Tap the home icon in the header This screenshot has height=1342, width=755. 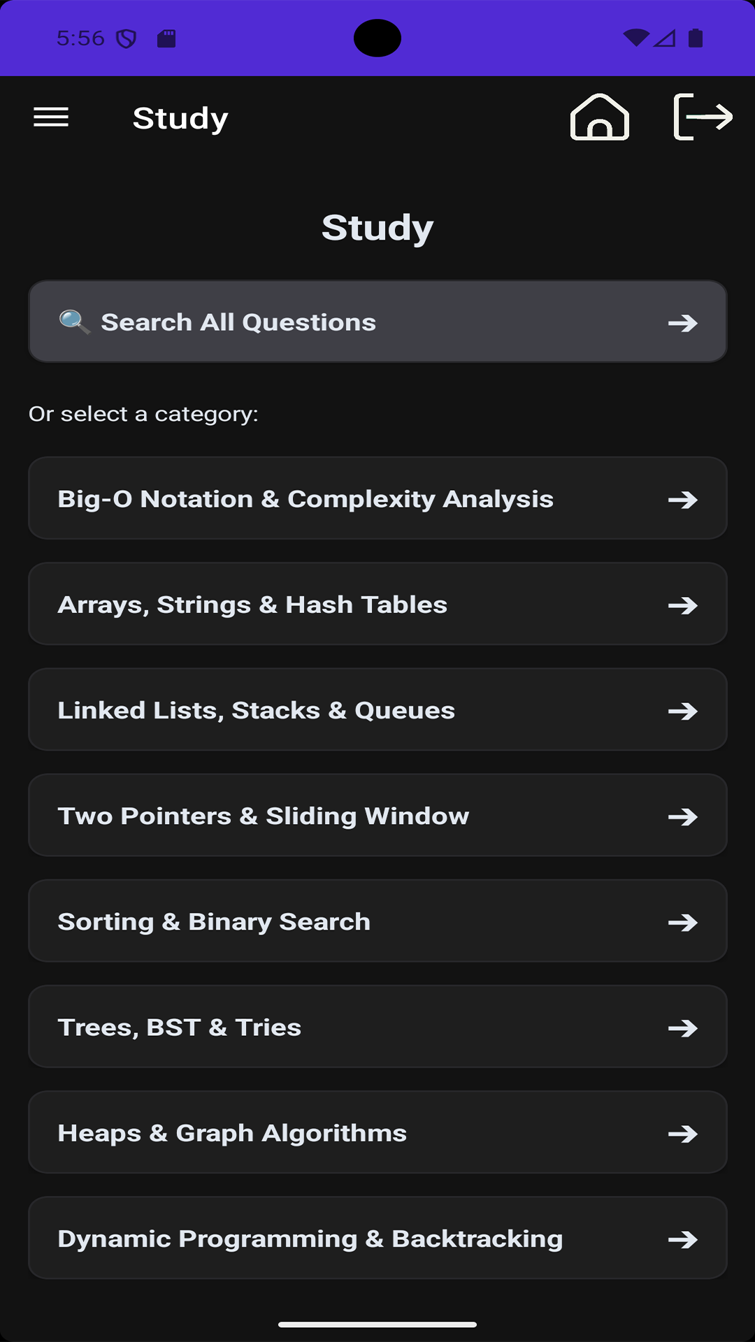coord(600,117)
